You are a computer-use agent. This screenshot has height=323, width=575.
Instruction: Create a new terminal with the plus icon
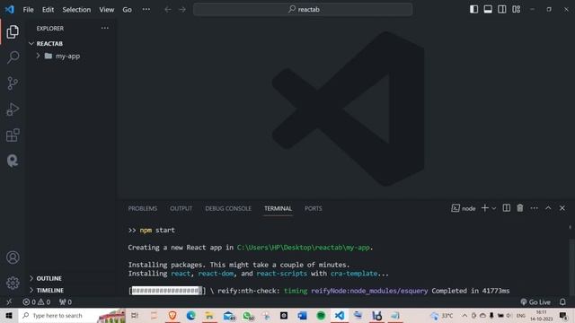coord(485,208)
